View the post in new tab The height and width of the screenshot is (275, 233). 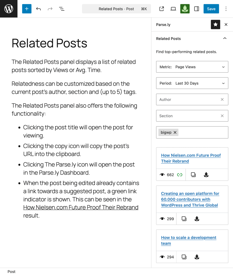tap(162, 9)
